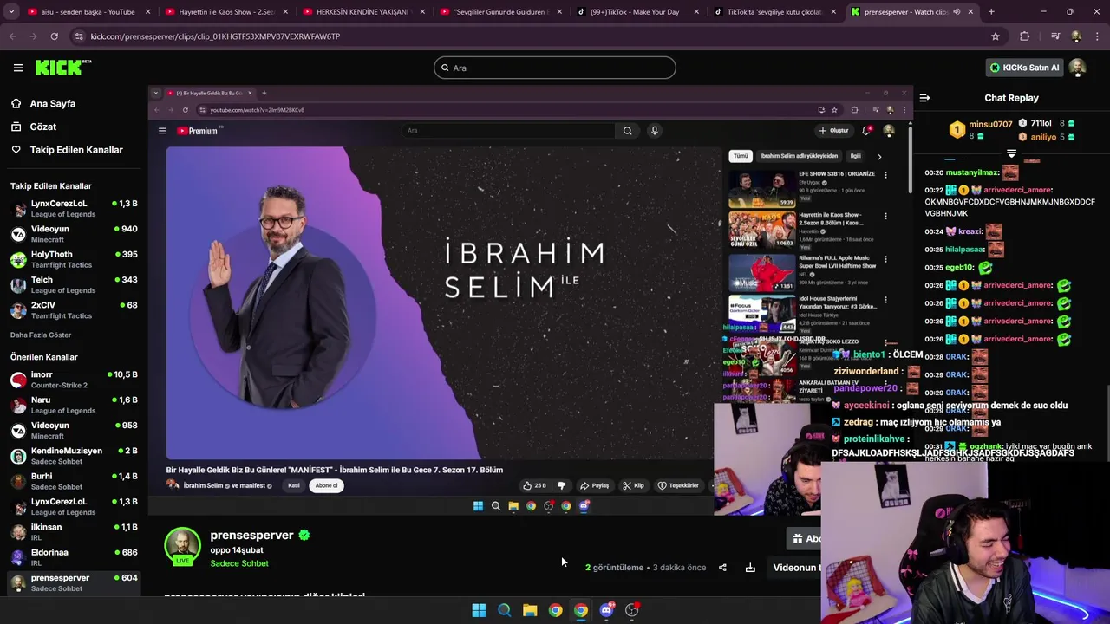Image resolution: width=1110 pixels, height=624 pixels.
Task: Open the site information icon beside the URL
Action: (80, 36)
